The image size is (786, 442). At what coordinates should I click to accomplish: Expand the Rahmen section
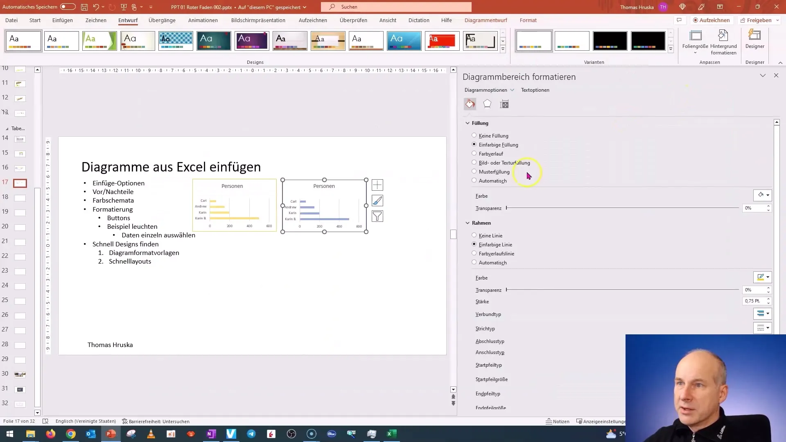(468, 223)
